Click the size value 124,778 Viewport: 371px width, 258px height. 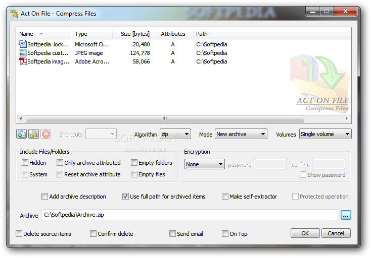click(140, 53)
